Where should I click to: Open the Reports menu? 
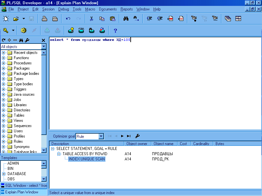126,9
